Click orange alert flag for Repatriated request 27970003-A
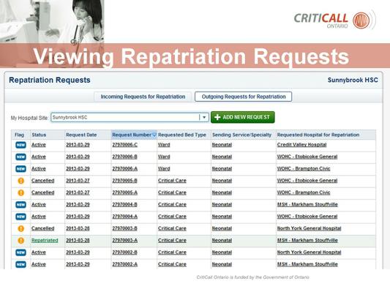 21,241
